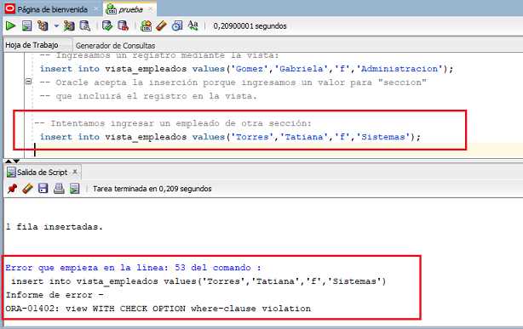This screenshot has height=329, width=523.
Task: Click 'Tarea terminada en 0,209 segundos' status text
Action: (x=152, y=189)
